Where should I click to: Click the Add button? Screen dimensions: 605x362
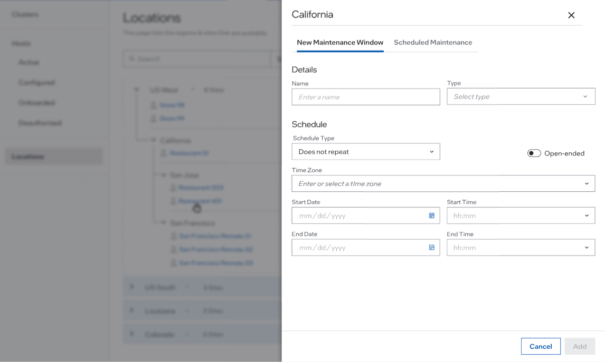point(580,346)
